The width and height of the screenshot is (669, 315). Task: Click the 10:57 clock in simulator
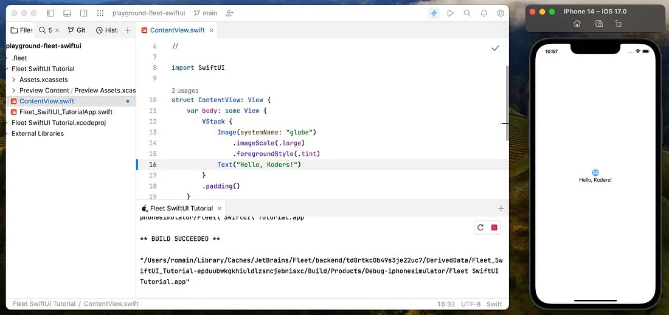pyautogui.click(x=551, y=51)
